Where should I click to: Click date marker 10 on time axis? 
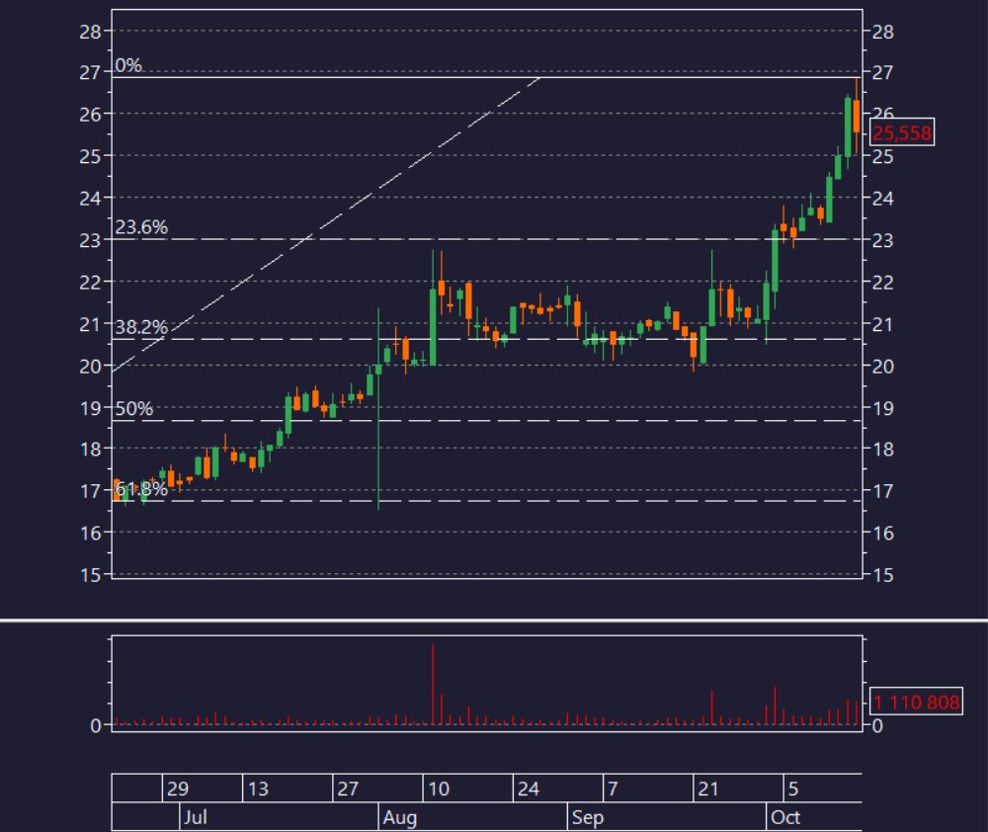tap(439, 789)
